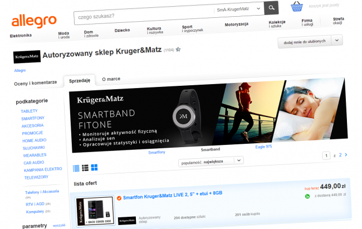Click the Smartband Fitone banner
The height and width of the screenshot is (229, 362).
pos(208,115)
